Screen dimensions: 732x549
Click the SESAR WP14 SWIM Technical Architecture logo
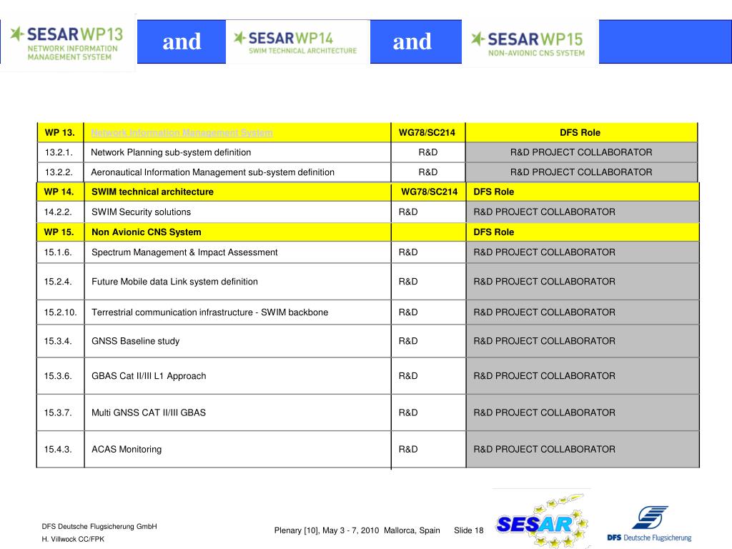click(298, 42)
